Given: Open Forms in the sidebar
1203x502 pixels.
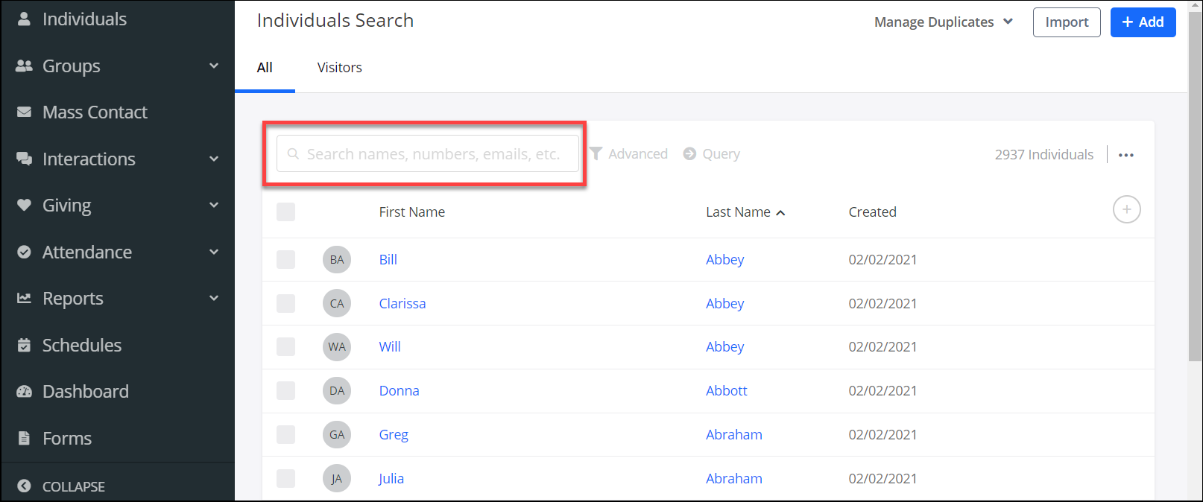Looking at the screenshot, I should point(66,439).
